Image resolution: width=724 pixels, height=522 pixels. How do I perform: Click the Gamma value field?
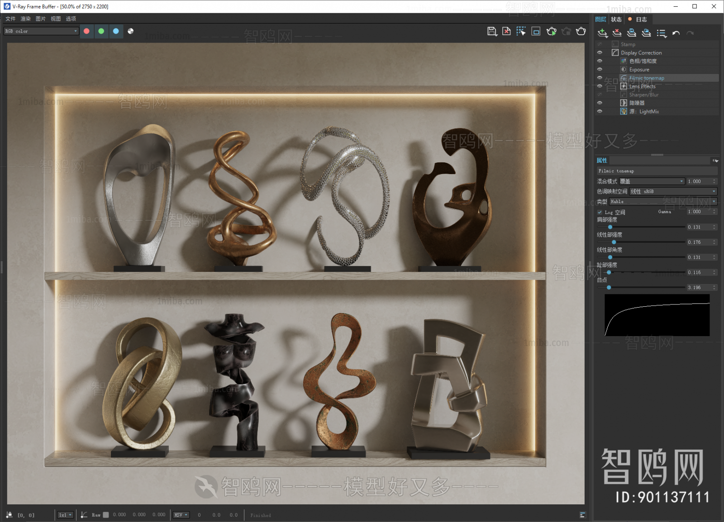(x=702, y=212)
